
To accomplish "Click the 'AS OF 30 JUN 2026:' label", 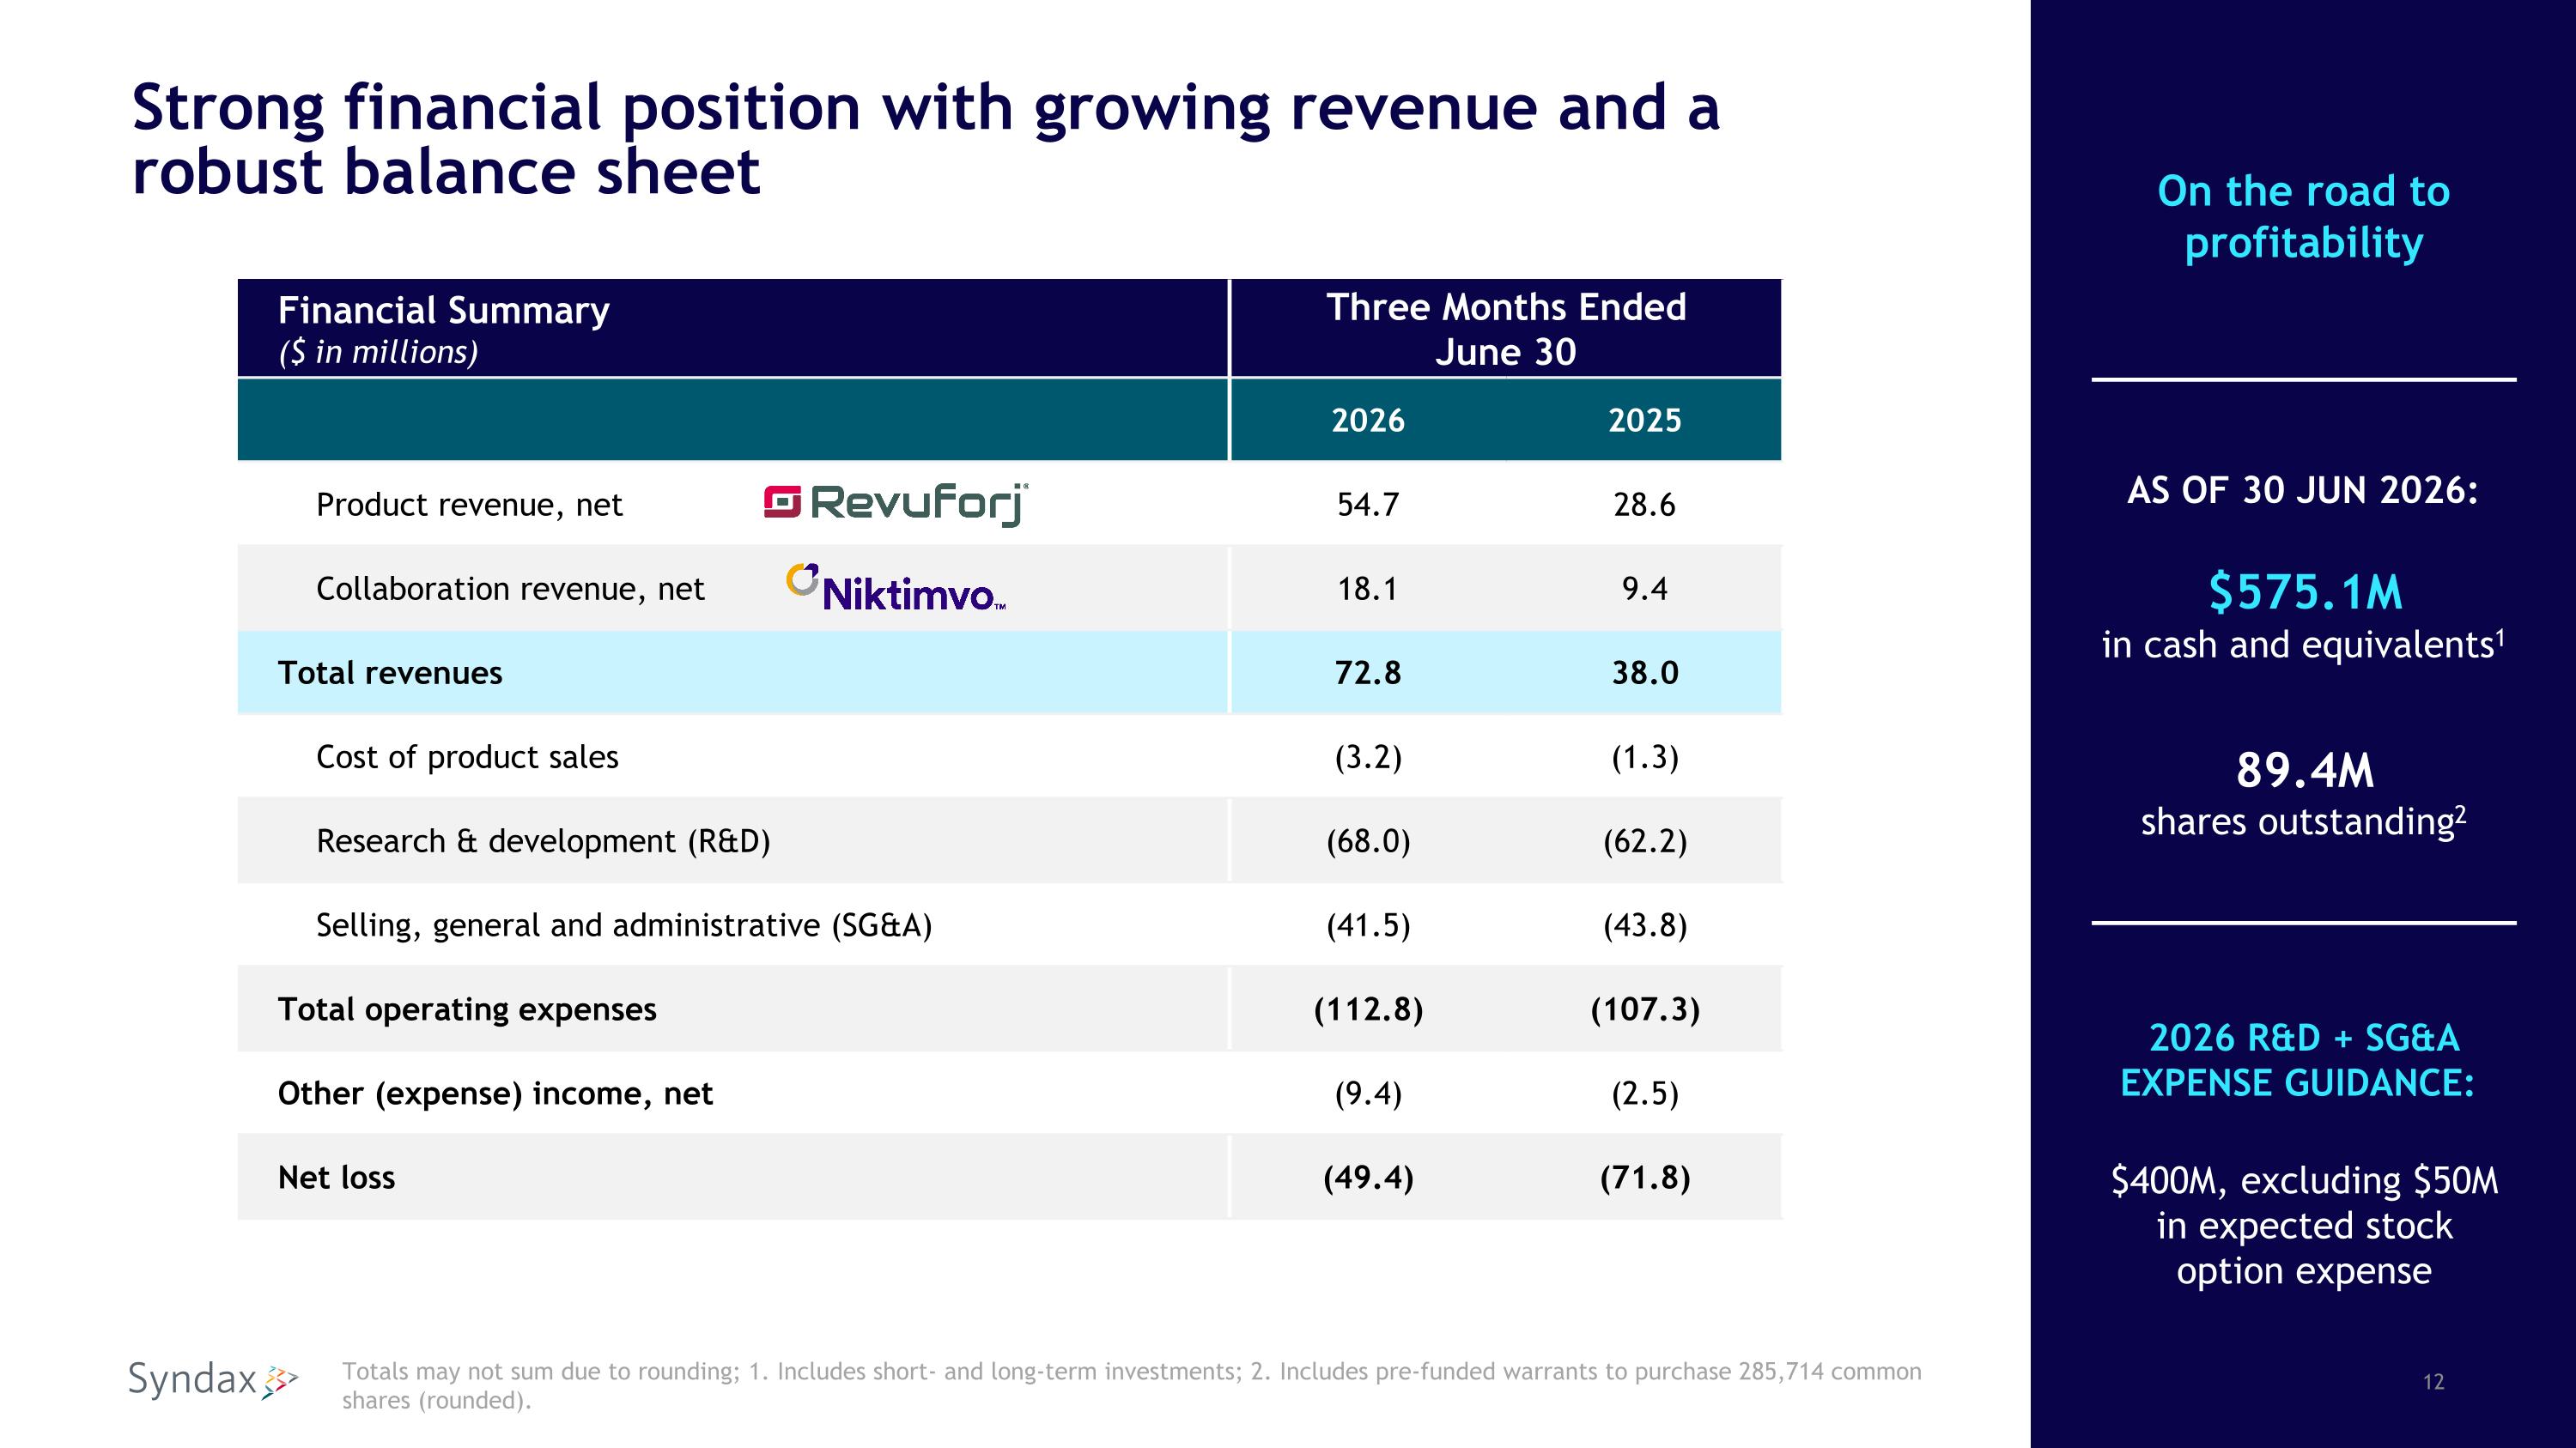I will pos(2303,491).
